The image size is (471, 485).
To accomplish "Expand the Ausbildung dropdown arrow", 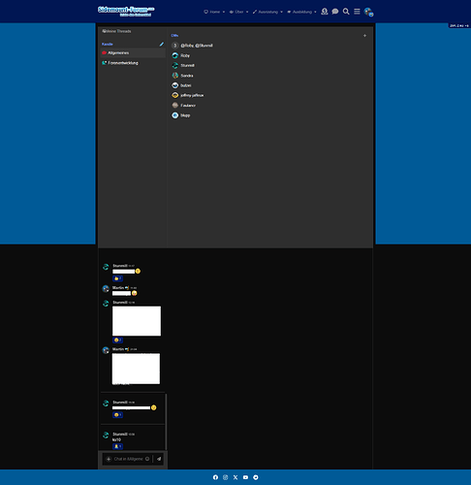I will coord(315,12).
